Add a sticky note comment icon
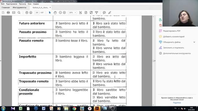Viewport: 198px width, 111px height. 104,13
